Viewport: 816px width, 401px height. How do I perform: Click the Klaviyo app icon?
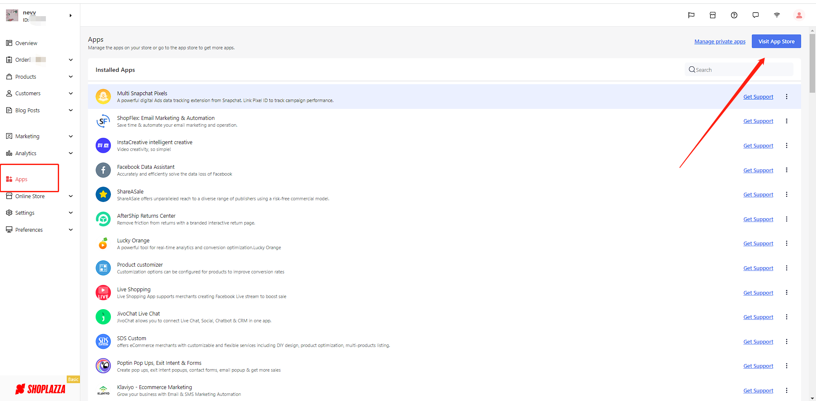pos(103,390)
